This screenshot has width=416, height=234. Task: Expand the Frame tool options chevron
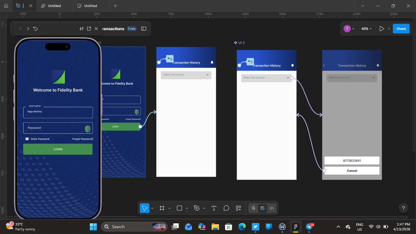point(169,208)
